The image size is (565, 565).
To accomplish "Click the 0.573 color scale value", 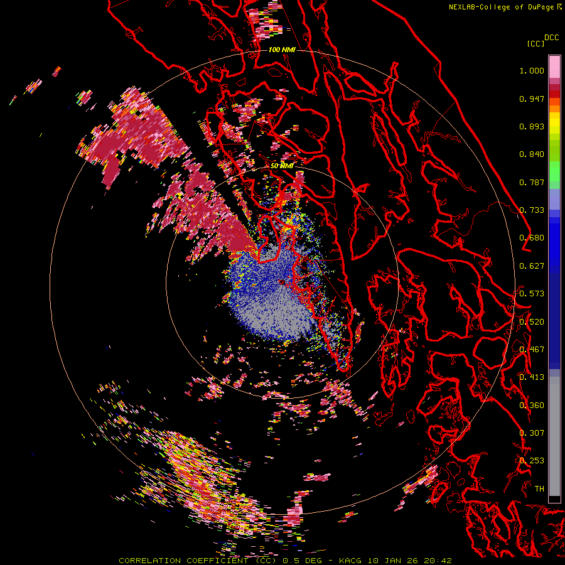I will (532, 294).
